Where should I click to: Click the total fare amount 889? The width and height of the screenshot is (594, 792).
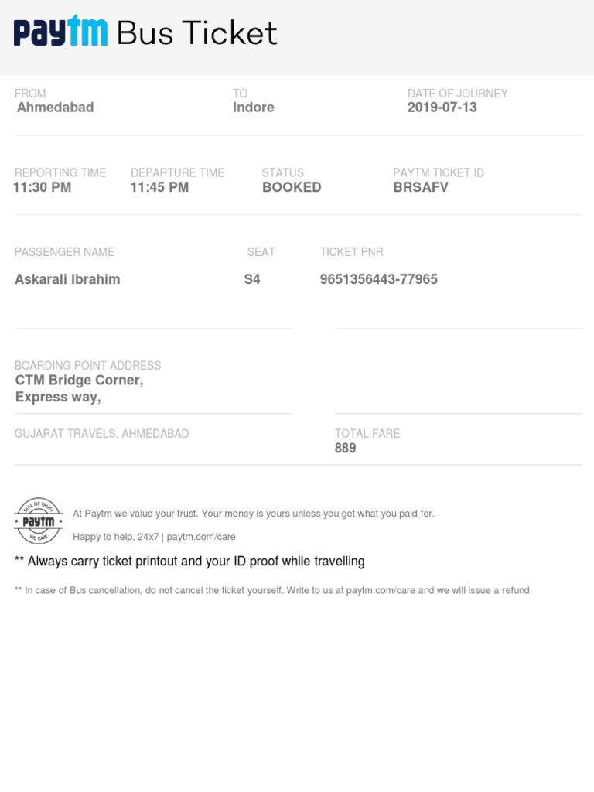[345, 448]
